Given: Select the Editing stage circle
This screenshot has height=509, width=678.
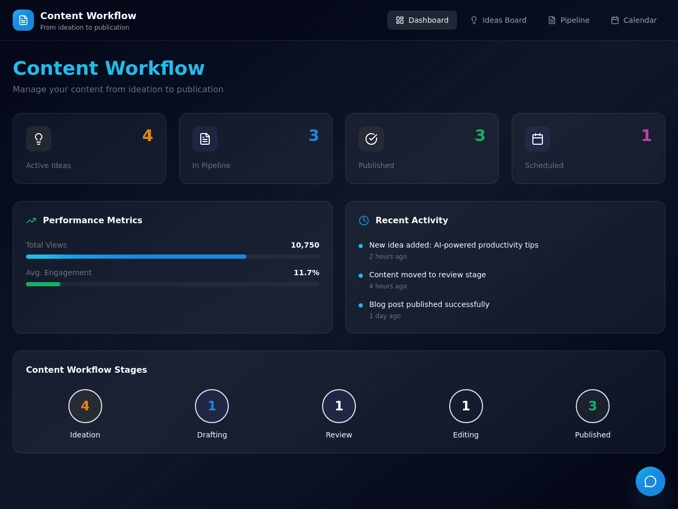Looking at the screenshot, I should [466, 406].
